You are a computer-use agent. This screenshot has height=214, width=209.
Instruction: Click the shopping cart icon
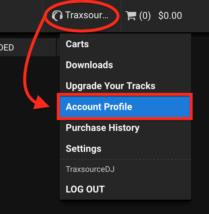tap(130, 15)
